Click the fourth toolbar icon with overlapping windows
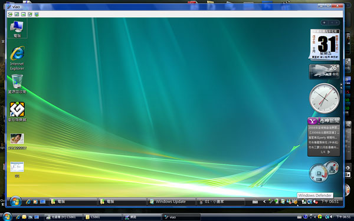Viewport: 354px width, 221px height. (30, 14)
